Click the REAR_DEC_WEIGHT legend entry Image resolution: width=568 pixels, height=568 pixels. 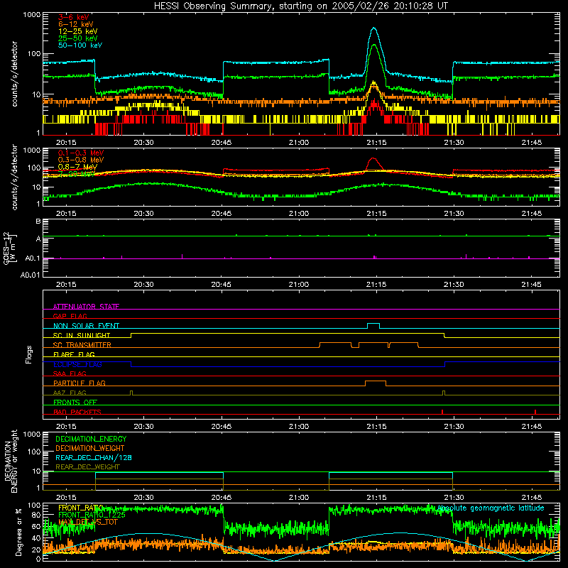tap(87, 467)
